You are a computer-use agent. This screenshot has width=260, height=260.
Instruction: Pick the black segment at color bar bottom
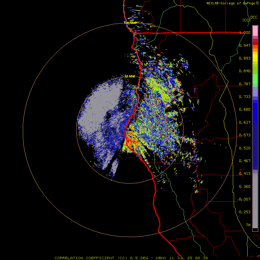point(255,229)
